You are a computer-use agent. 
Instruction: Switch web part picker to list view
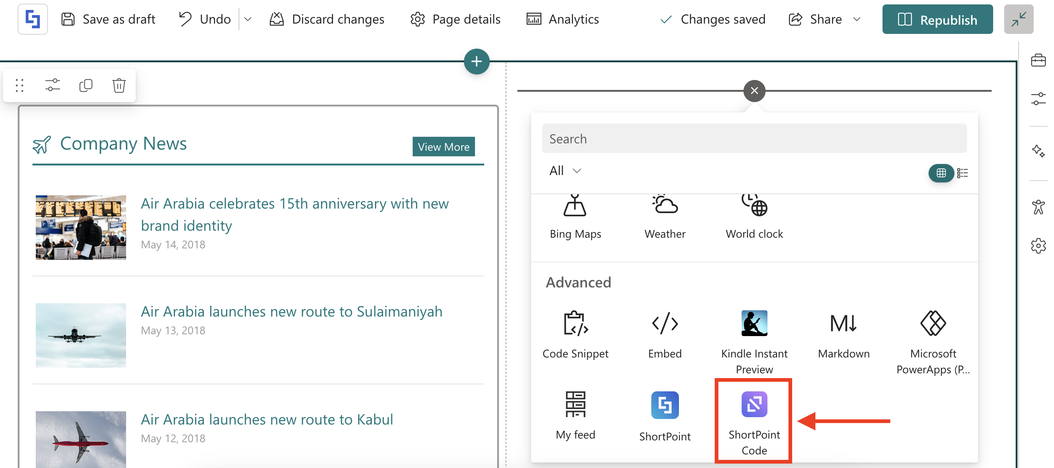[962, 173]
